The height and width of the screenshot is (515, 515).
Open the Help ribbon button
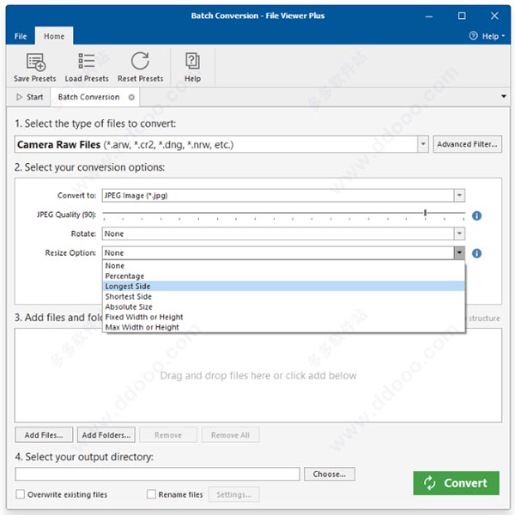coord(192,67)
